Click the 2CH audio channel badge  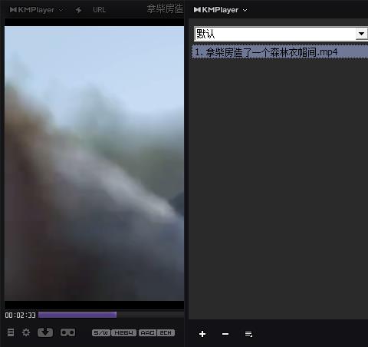point(166,332)
